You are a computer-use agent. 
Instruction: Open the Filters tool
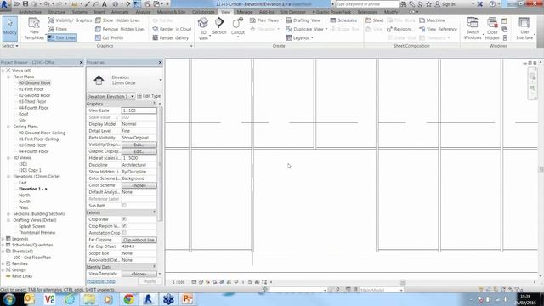[58, 29]
